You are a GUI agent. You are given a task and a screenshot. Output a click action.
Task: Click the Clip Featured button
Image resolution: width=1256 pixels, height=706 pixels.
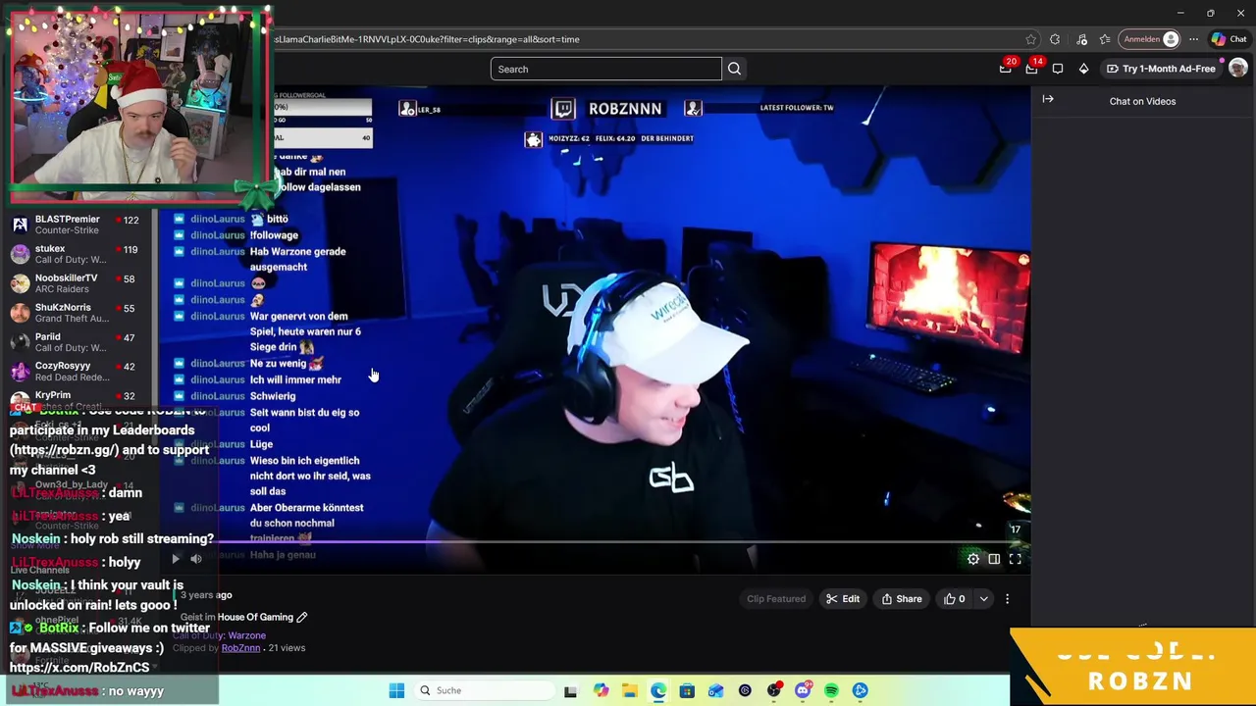click(776, 599)
